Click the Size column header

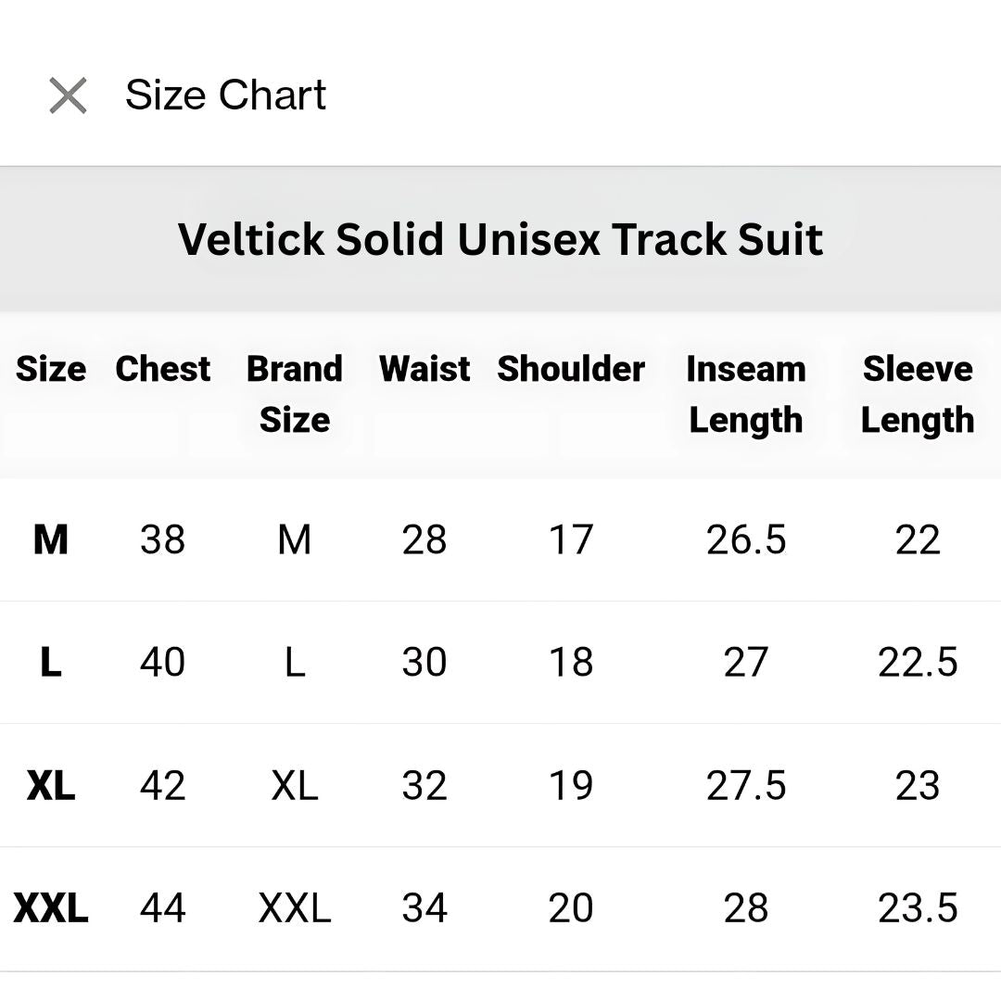51,369
